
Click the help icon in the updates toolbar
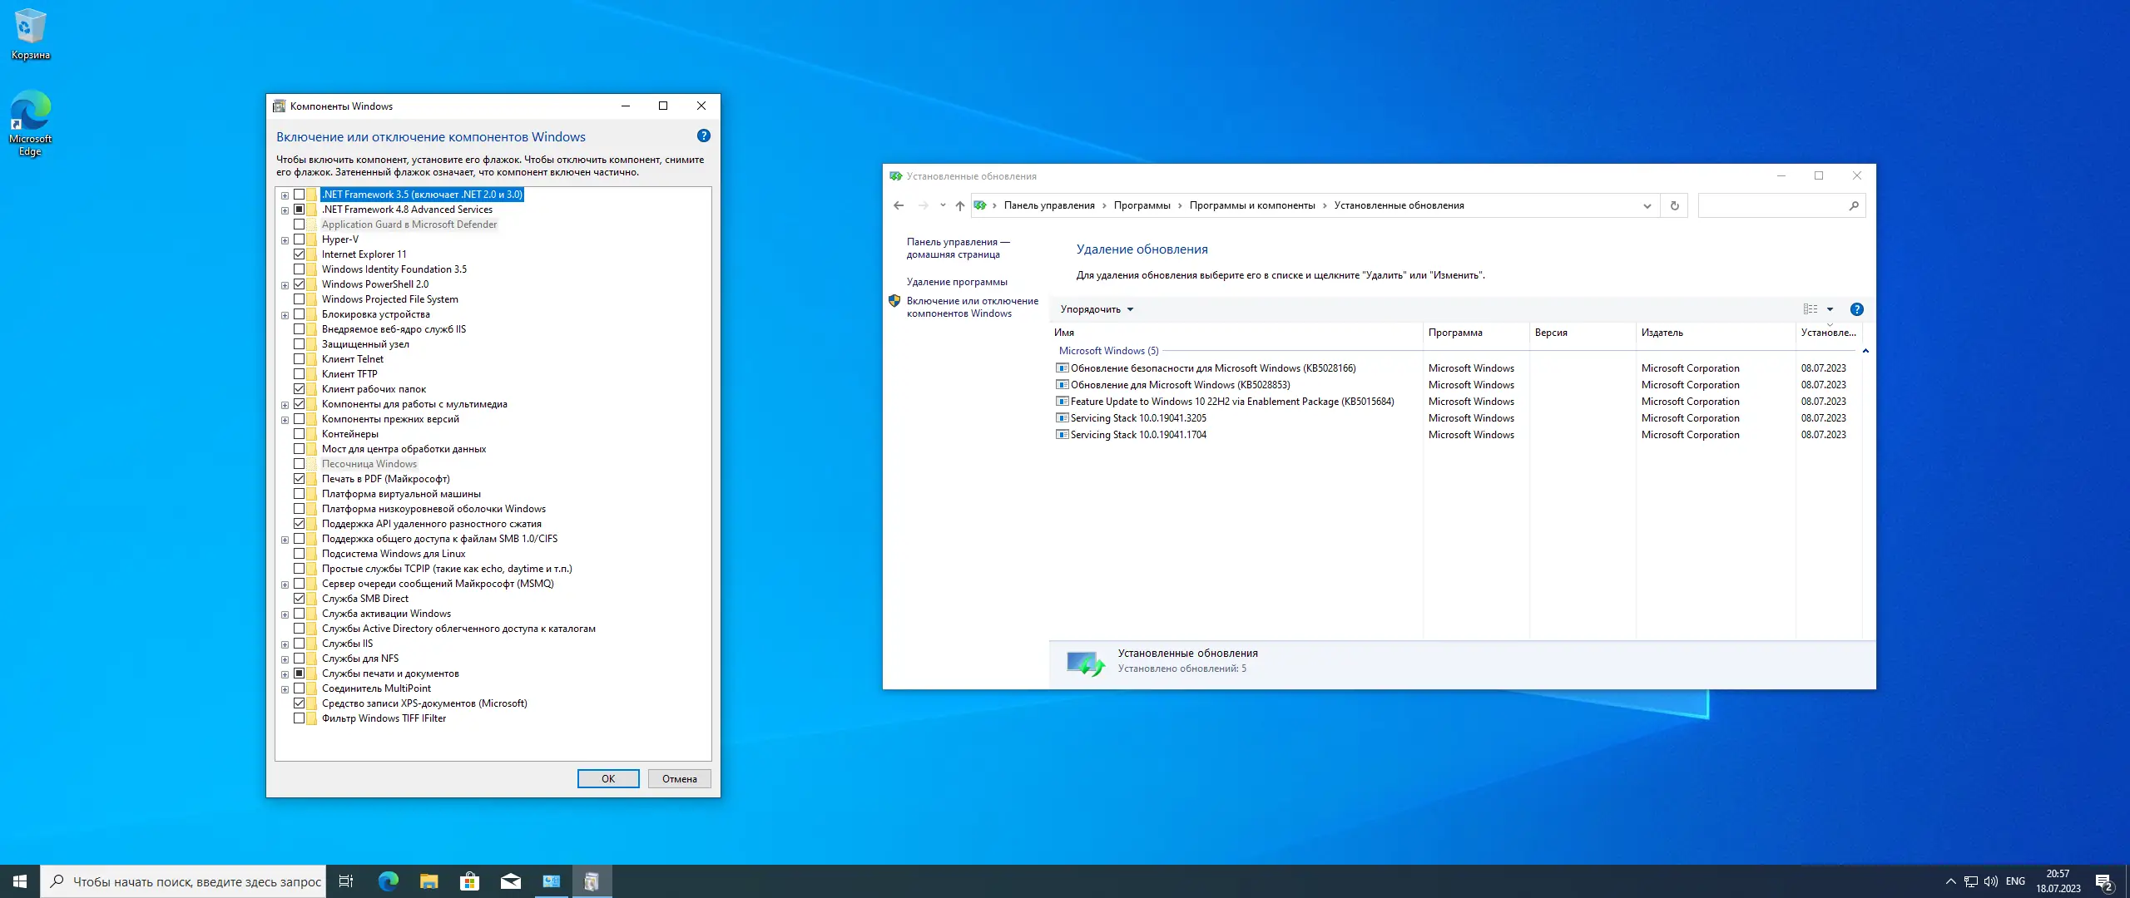pyautogui.click(x=1856, y=309)
